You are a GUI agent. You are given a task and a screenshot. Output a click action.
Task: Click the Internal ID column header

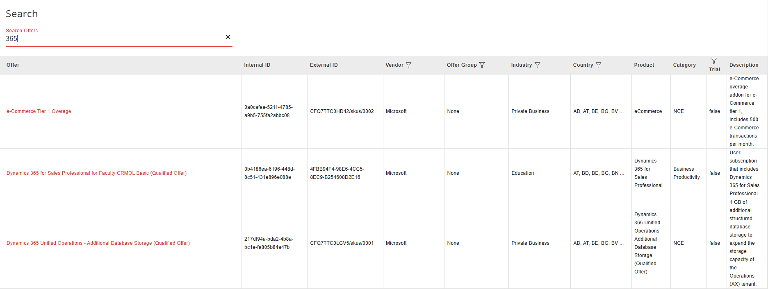[x=257, y=65]
